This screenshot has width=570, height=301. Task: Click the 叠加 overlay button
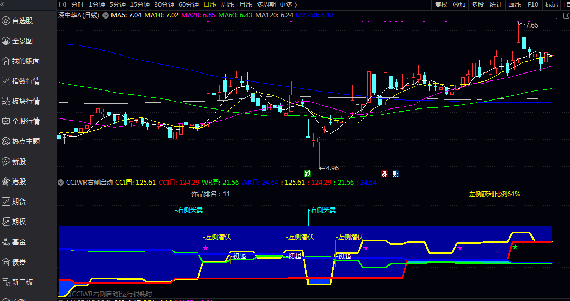(459, 4)
